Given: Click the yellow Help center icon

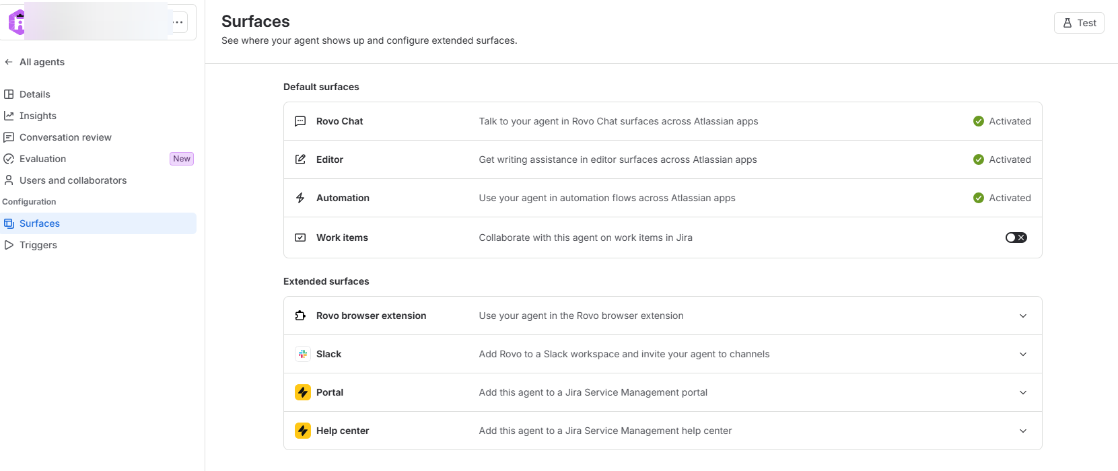Looking at the screenshot, I should click(303, 431).
